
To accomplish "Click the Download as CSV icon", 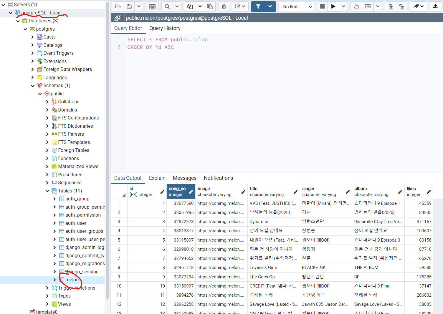I will pos(435,6).
